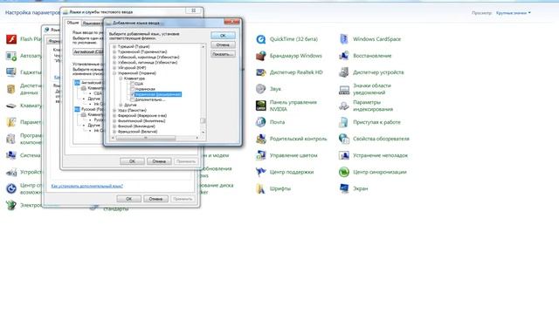Confirm with OK in Добавление языка ввода
The image size is (559, 314).
(x=223, y=35)
